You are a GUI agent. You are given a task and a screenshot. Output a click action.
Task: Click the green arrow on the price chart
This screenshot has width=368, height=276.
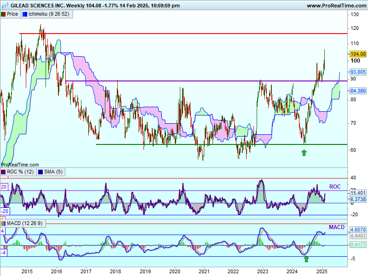pyautogui.click(x=304, y=152)
